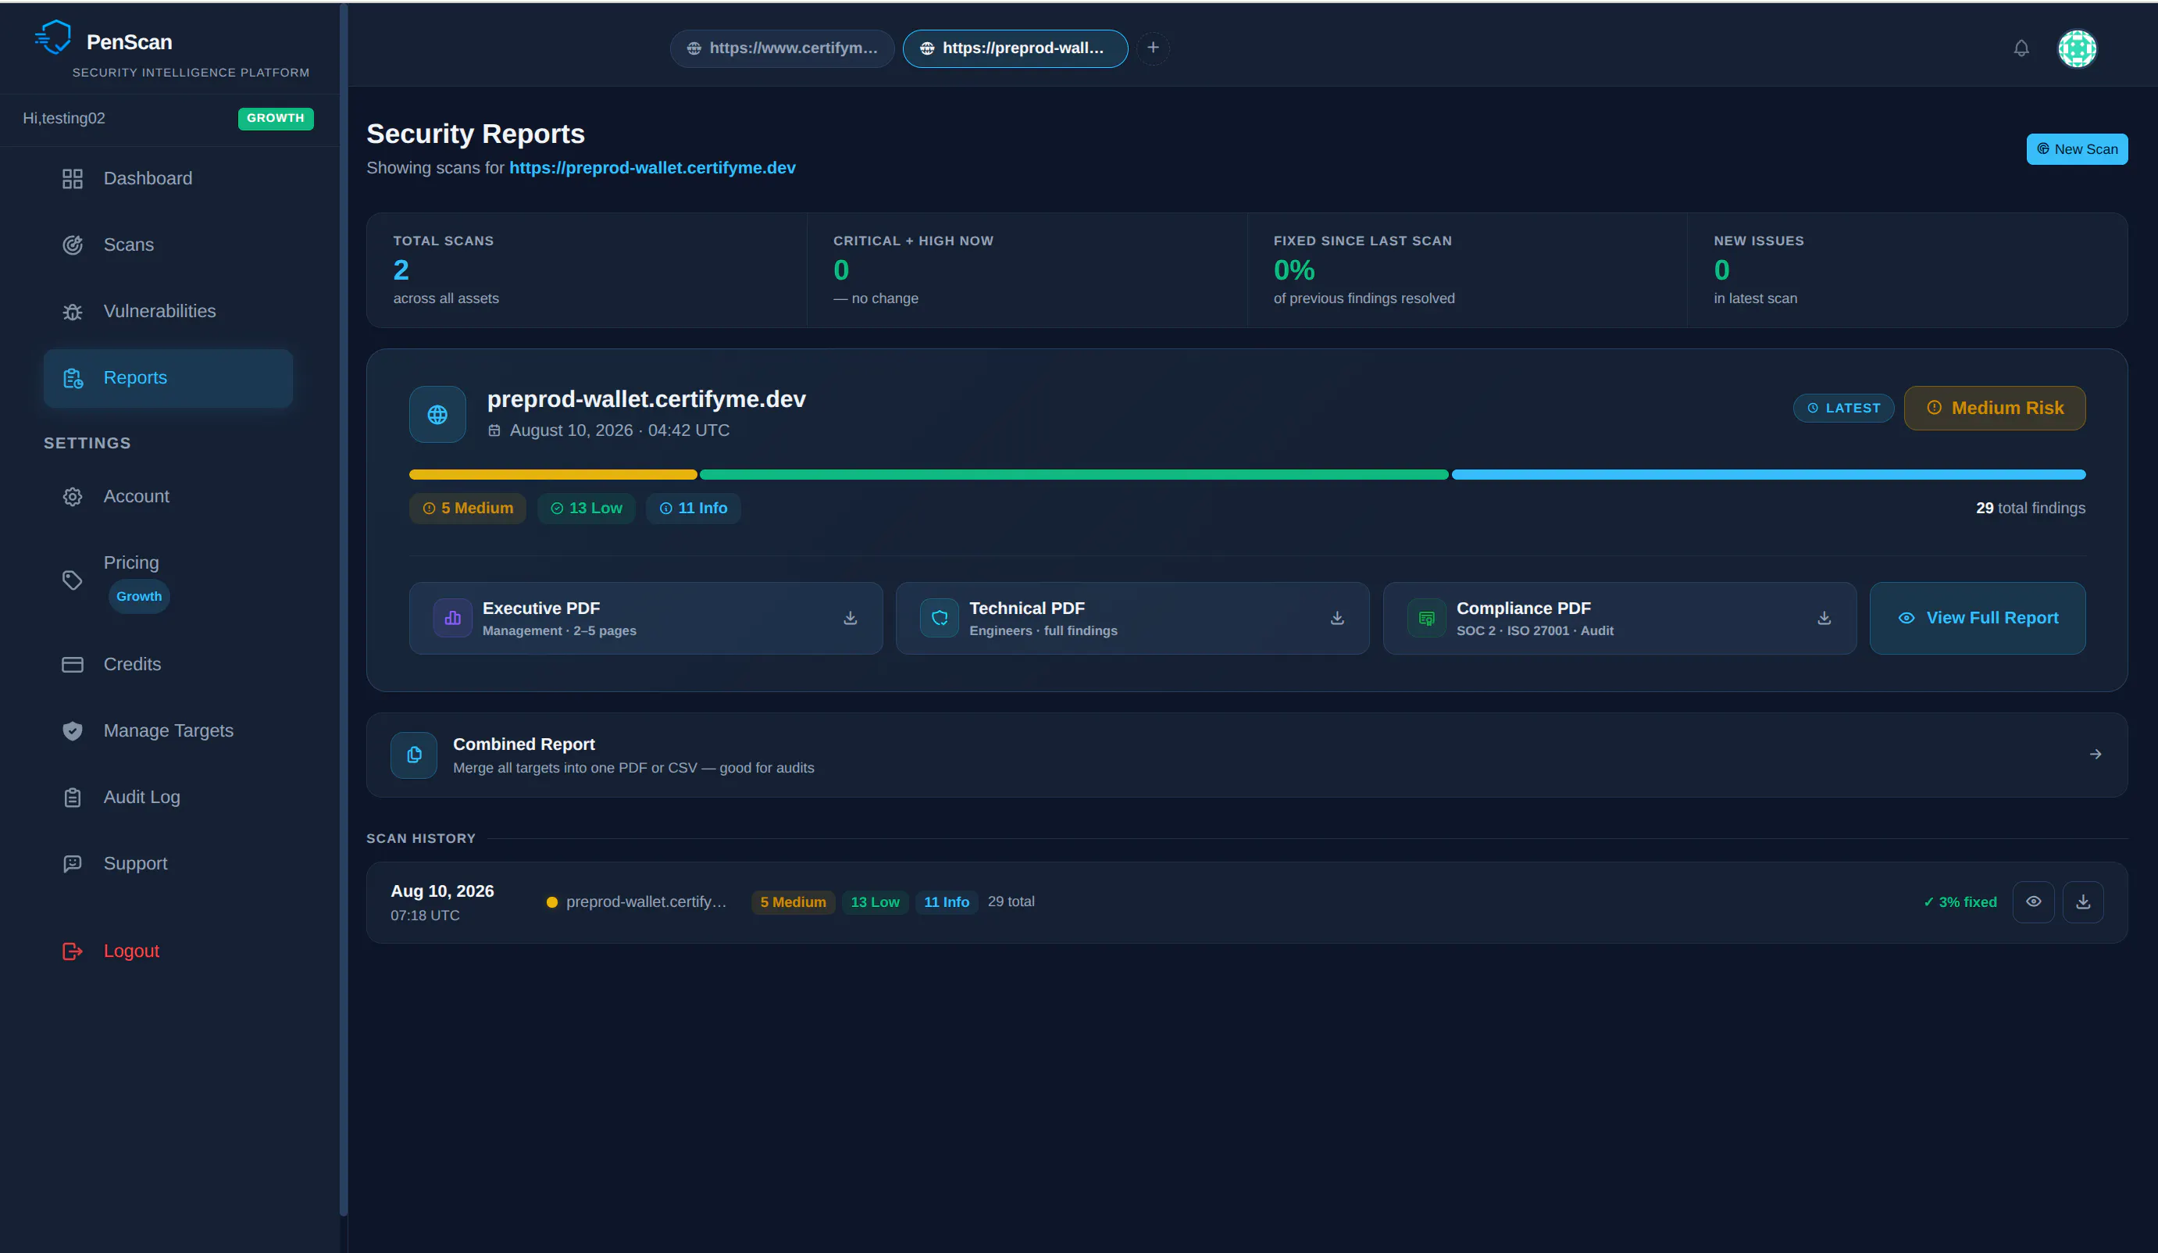Open the Executive PDF card
This screenshot has width=2158, height=1253.
tap(646, 619)
